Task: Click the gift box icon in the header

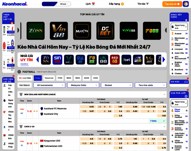Action: 186,4
